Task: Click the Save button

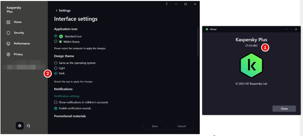Action: point(155,126)
